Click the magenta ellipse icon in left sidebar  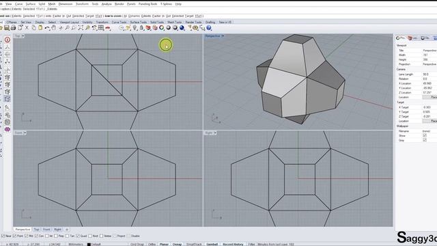[x=8, y=129]
